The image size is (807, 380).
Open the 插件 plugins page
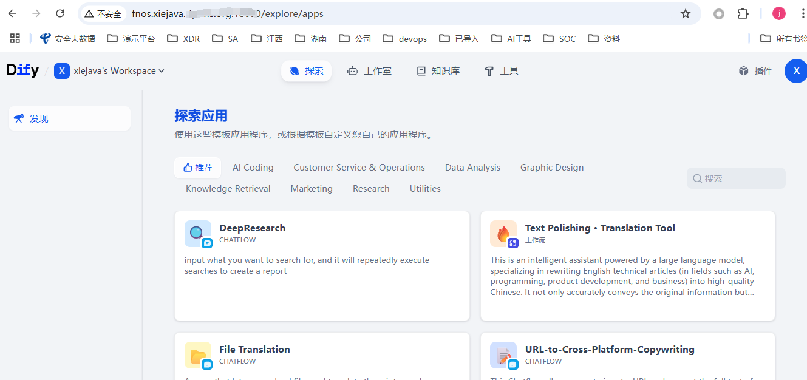(755, 71)
